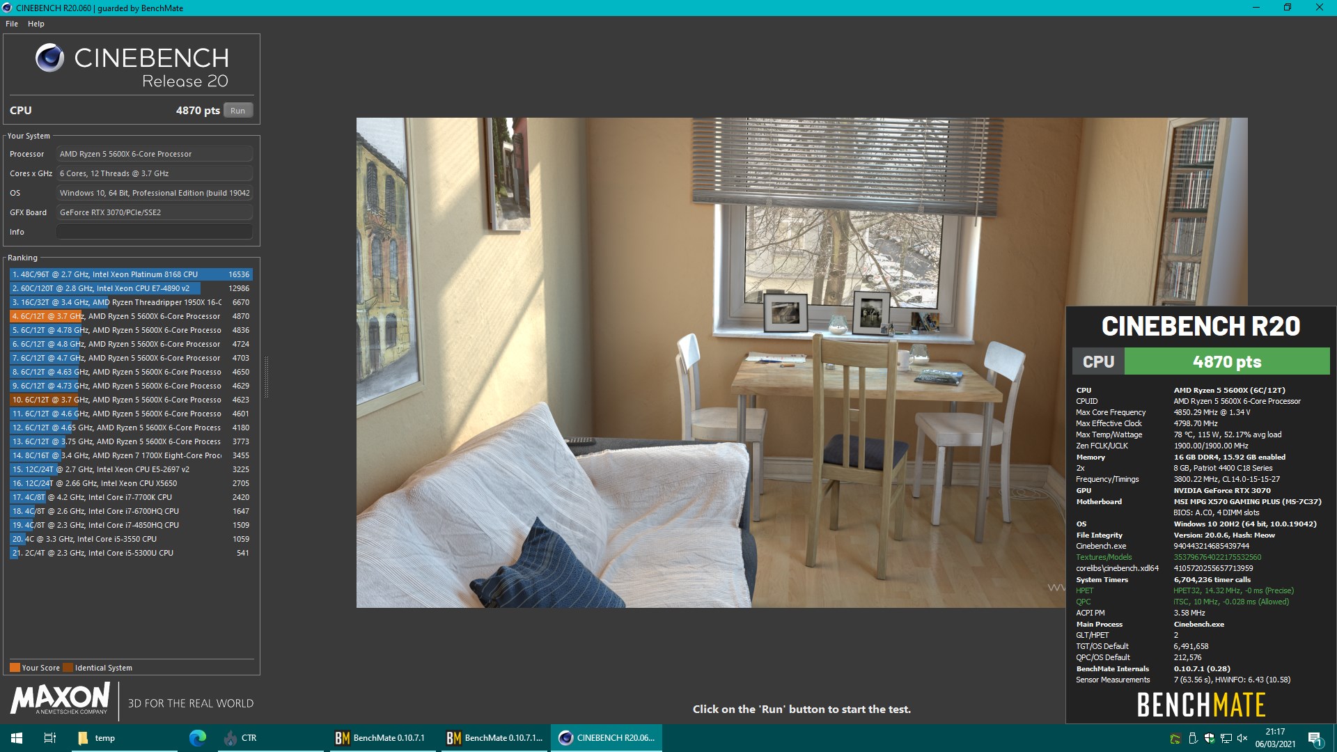Open the Windows Start menu
The image size is (1337, 752).
click(x=17, y=738)
